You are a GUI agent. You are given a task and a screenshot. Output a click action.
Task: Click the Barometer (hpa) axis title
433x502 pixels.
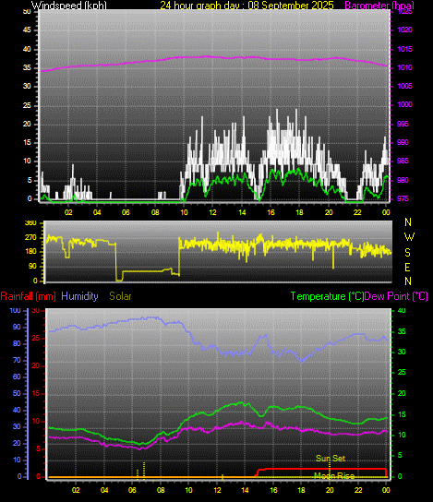coord(379,6)
